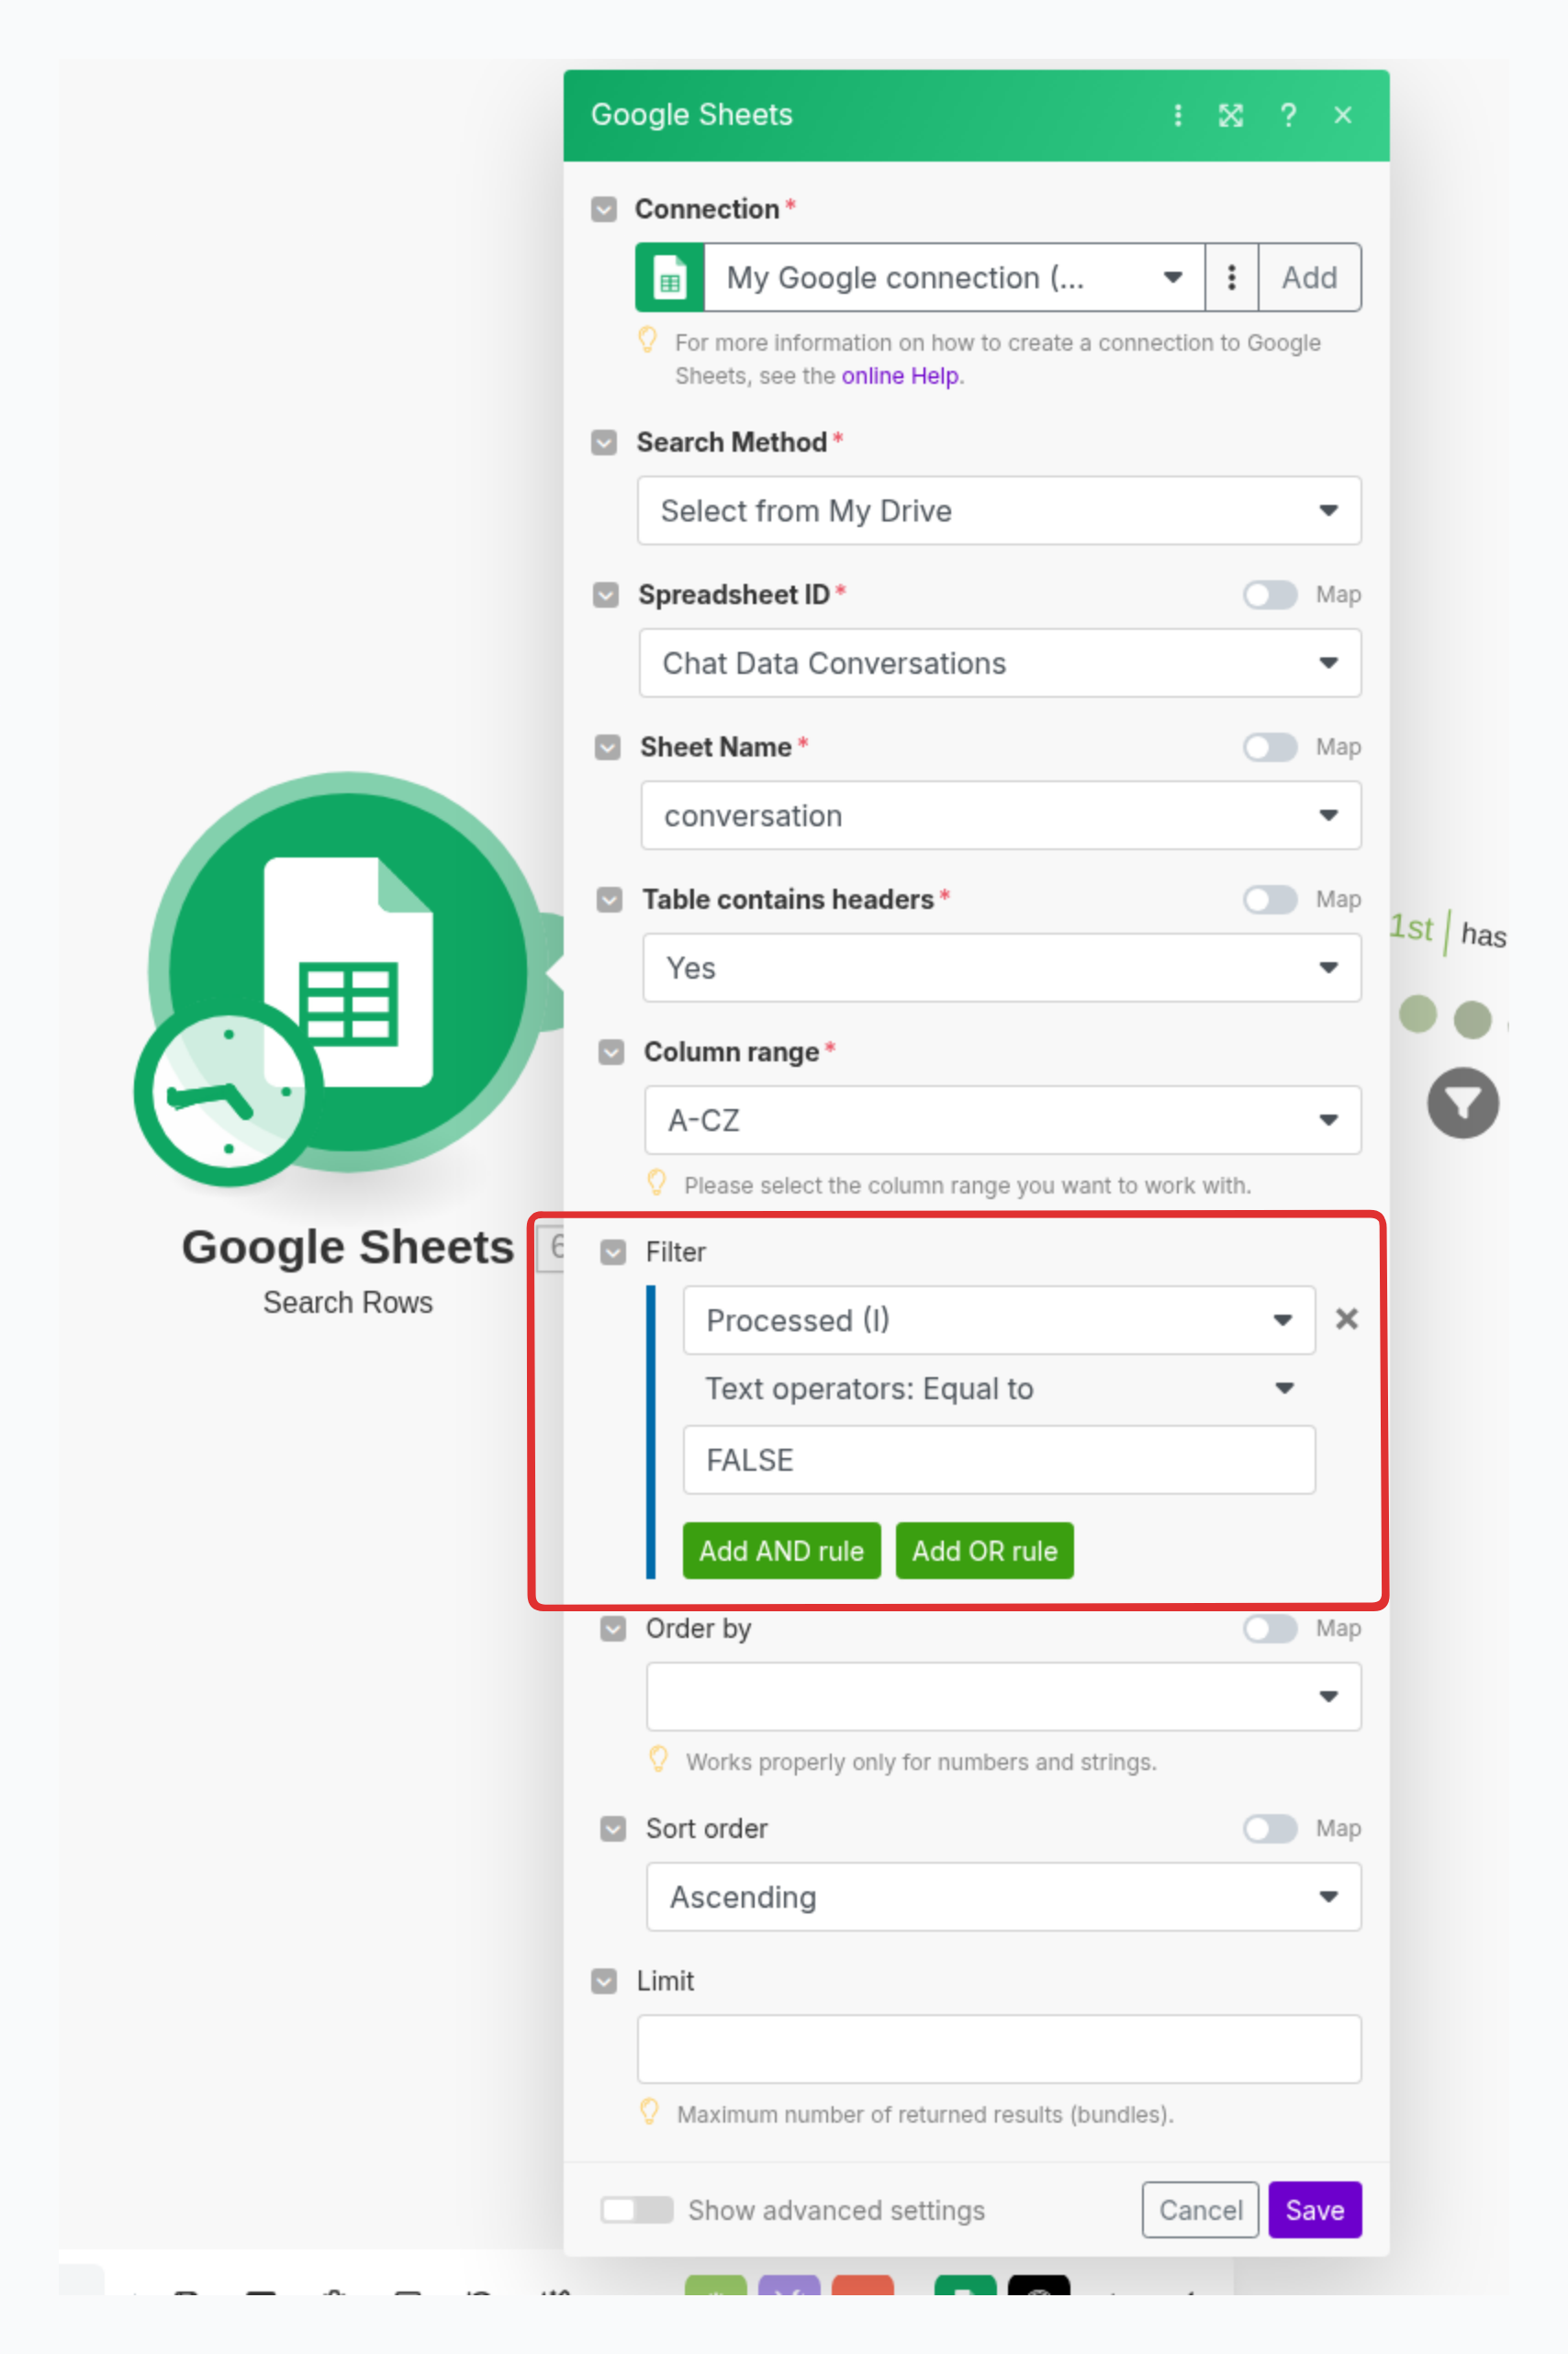Collapse the Table contains headers section
The image size is (1568, 2354).
pyautogui.click(x=609, y=899)
